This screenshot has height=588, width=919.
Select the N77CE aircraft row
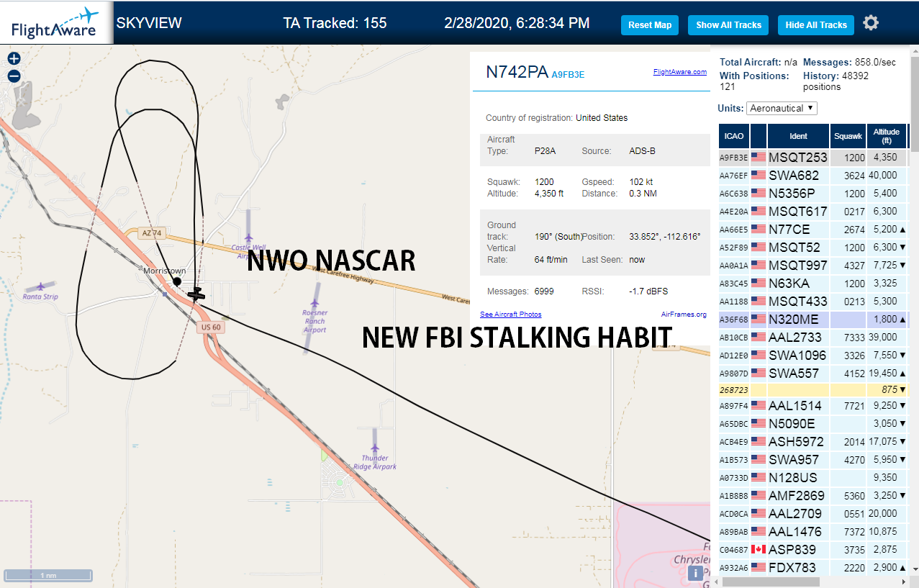pos(813,229)
